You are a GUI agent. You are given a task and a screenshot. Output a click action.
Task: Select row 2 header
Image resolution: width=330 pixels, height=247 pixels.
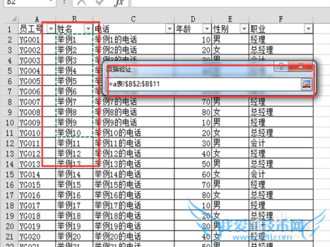10,40
